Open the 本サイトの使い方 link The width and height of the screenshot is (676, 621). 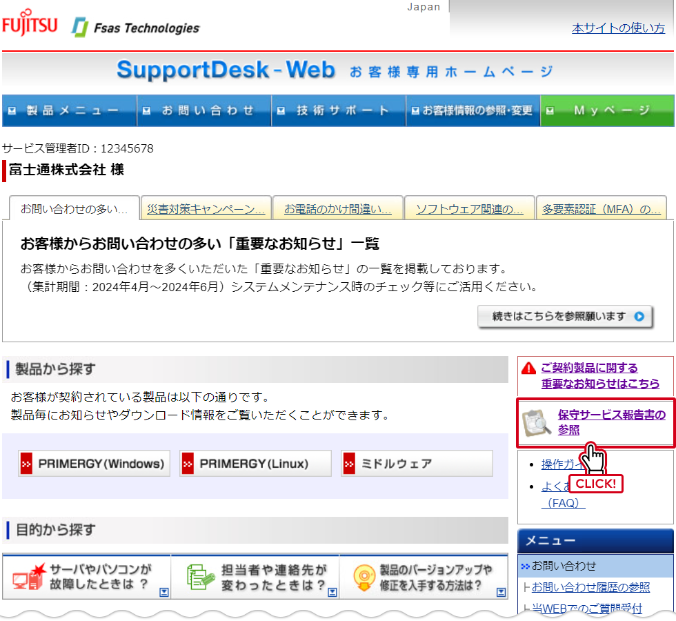pos(618,28)
